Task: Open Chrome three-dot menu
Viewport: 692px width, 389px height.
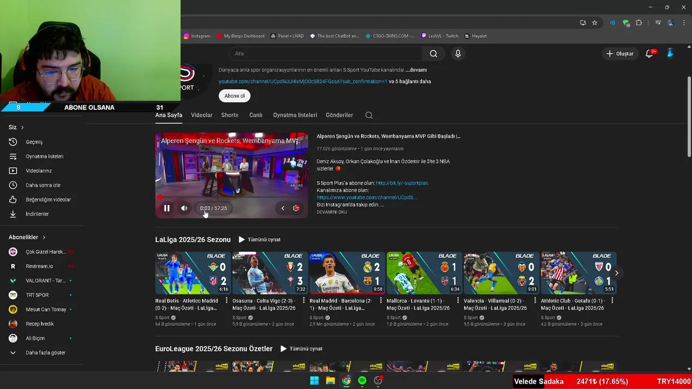Action: click(683, 23)
